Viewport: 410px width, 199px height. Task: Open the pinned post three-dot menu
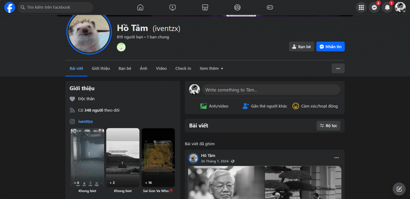336,158
